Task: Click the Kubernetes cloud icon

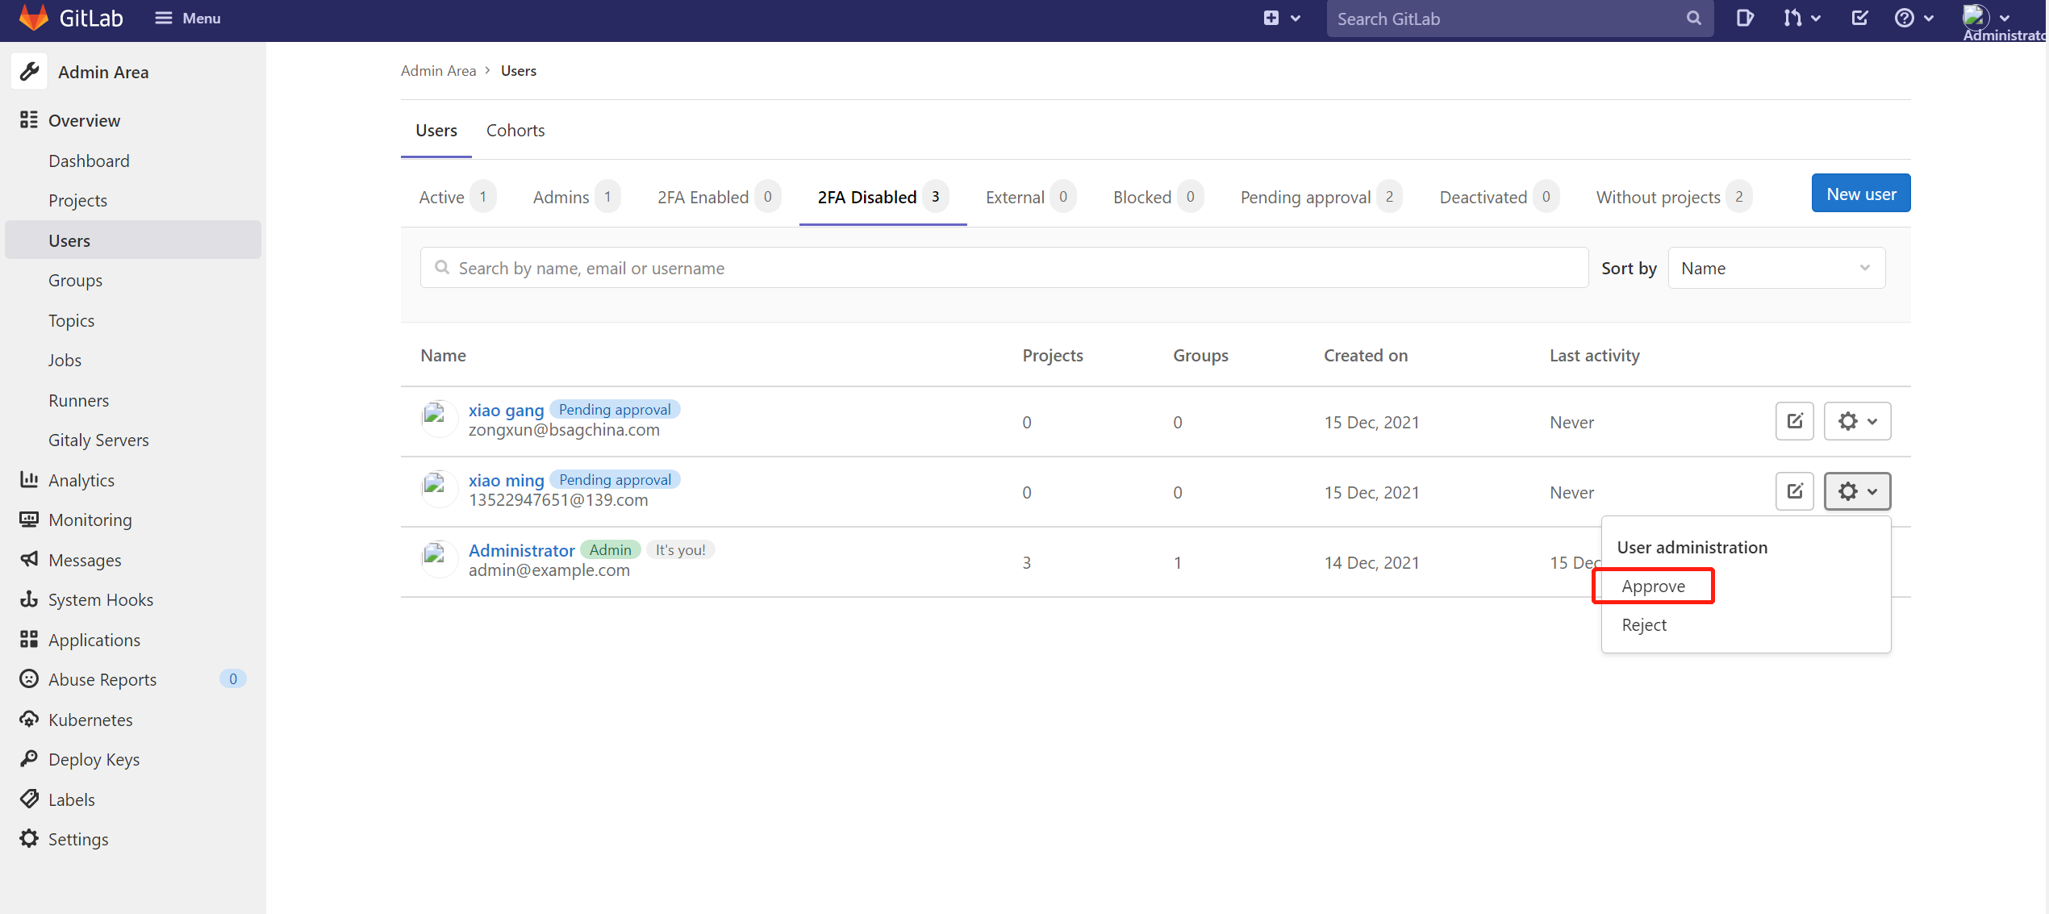Action: pyautogui.click(x=29, y=719)
